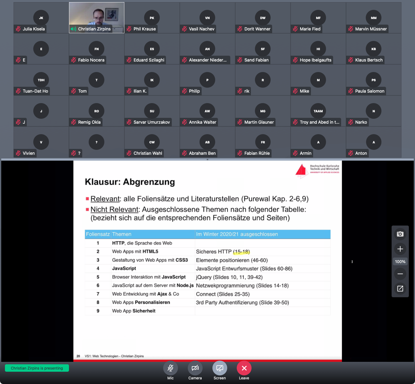Click Marvin Müssner's MM avatar
The width and height of the screenshot is (415, 384).
(x=373, y=18)
